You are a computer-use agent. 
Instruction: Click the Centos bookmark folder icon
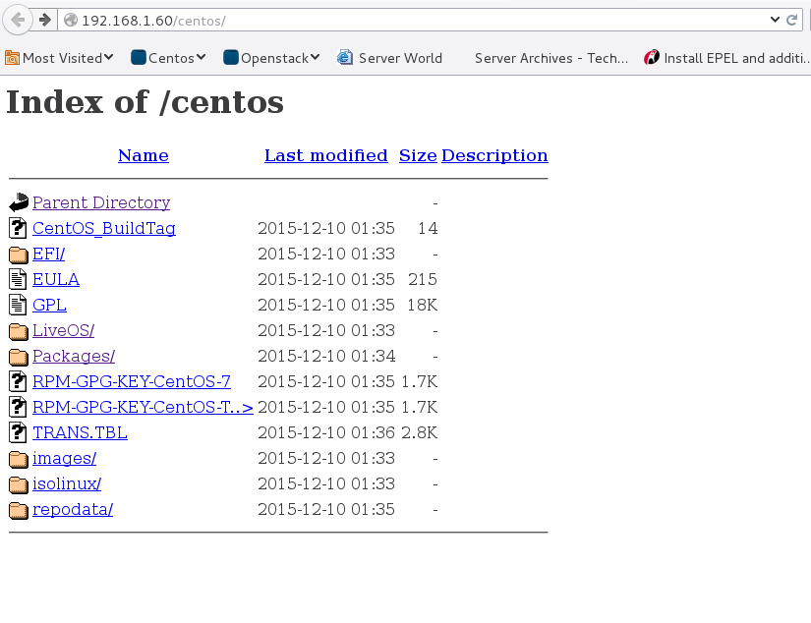[x=139, y=57]
